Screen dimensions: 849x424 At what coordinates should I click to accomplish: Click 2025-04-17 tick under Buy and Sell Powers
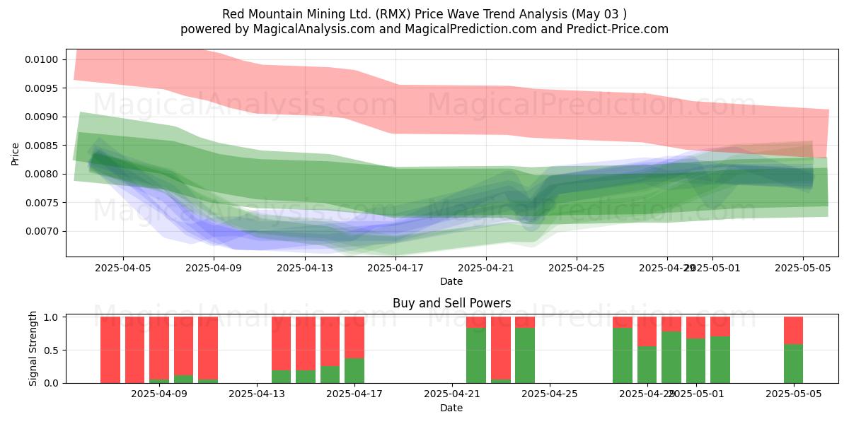pos(354,394)
